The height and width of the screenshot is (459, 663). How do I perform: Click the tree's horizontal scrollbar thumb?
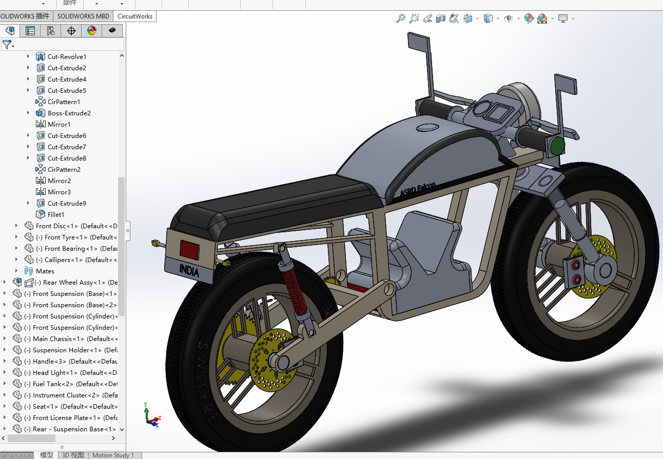31,438
